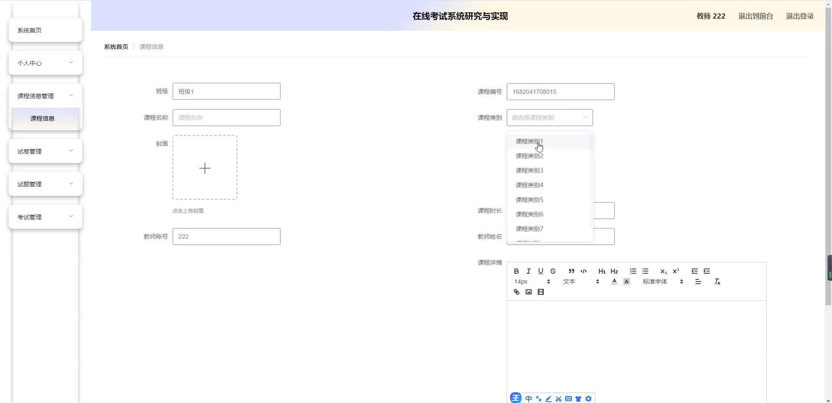Toggle bold formatting in course details editor
The height and width of the screenshot is (403, 832).
(516, 271)
